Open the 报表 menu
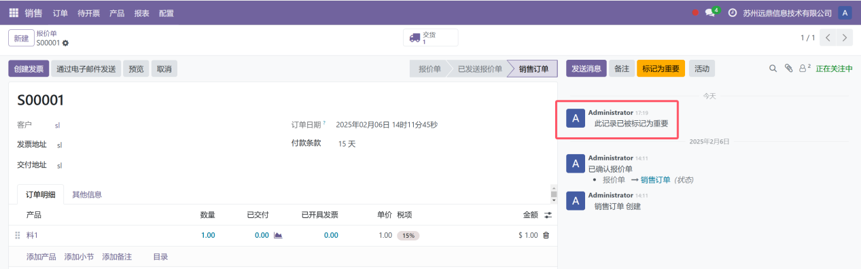Screen dimensions: 861x269 click(141, 13)
